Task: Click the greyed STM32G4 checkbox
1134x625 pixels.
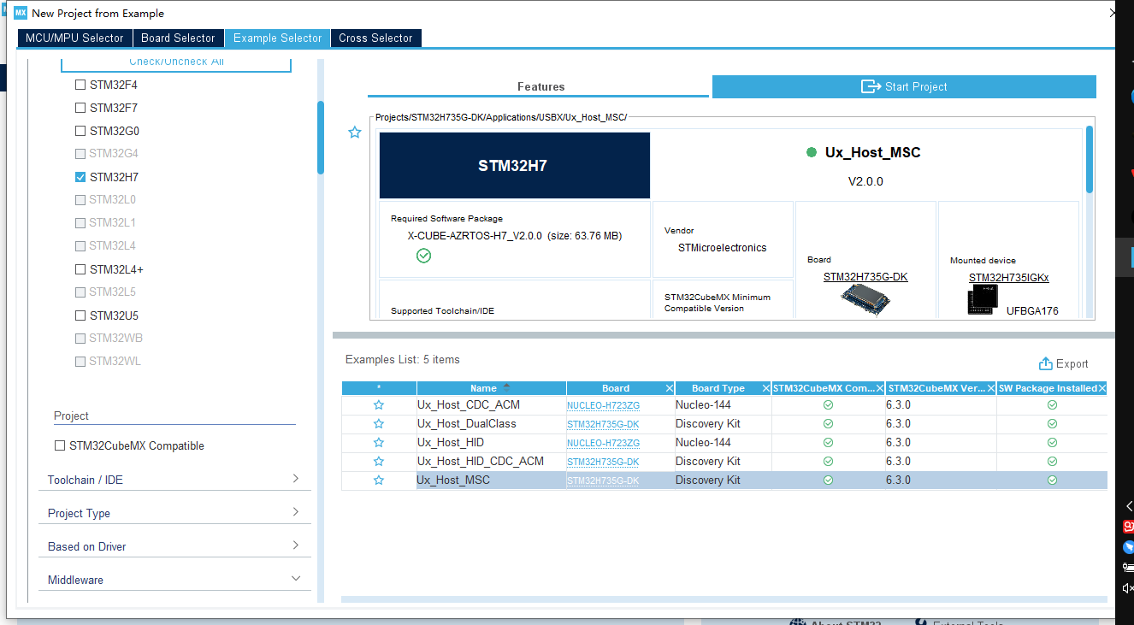Action: [x=80, y=154]
